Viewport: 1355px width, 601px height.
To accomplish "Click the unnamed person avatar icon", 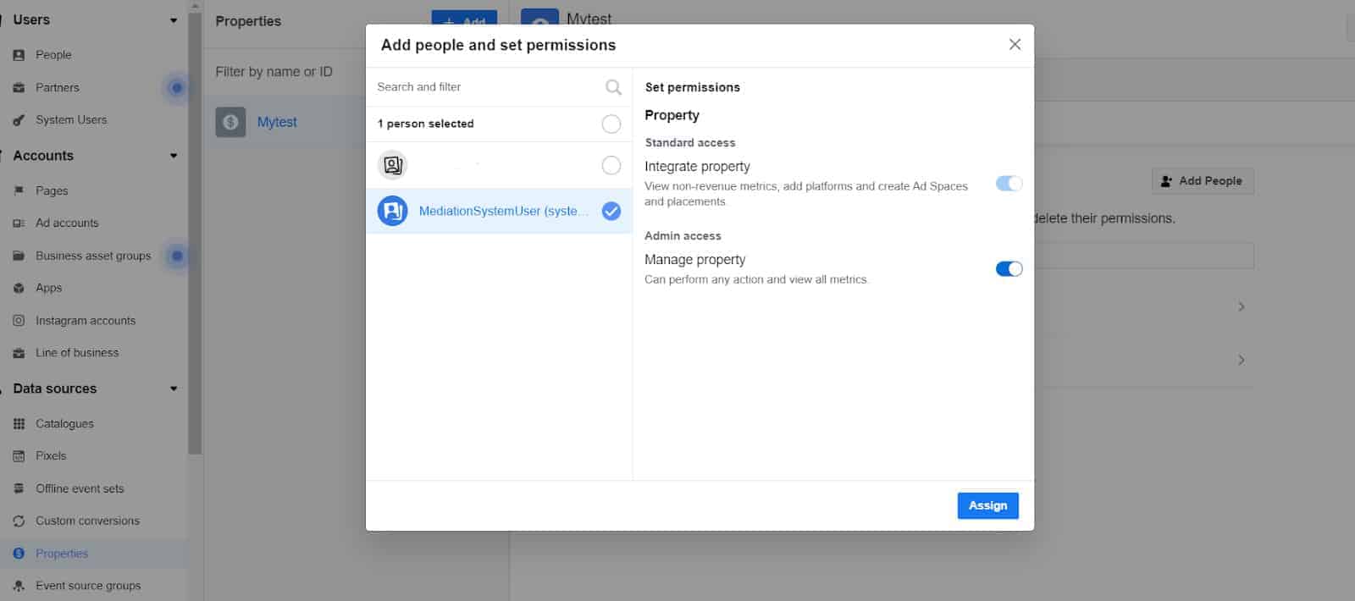I will click(392, 165).
